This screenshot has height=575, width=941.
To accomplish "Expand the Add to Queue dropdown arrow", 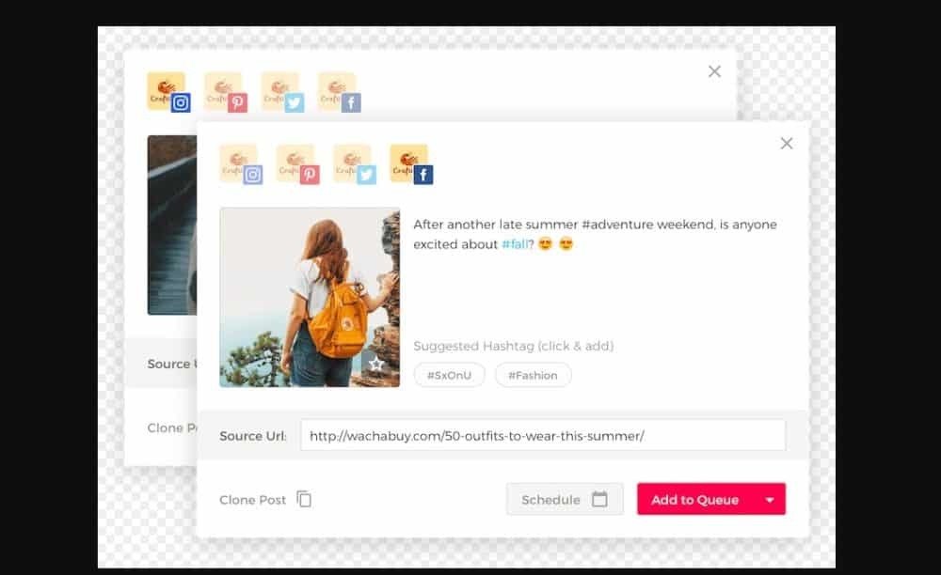I will [x=769, y=500].
